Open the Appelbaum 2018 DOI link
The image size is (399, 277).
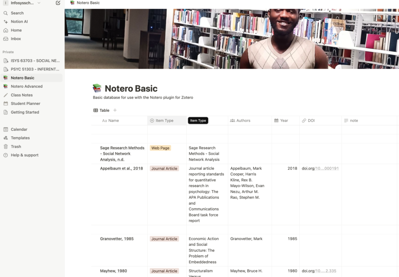tap(320, 168)
